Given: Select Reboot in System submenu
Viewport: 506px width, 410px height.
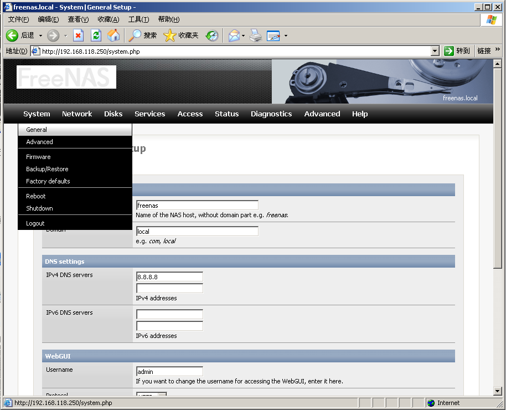Looking at the screenshot, I should pyautogui.click(x=75, y=196).
